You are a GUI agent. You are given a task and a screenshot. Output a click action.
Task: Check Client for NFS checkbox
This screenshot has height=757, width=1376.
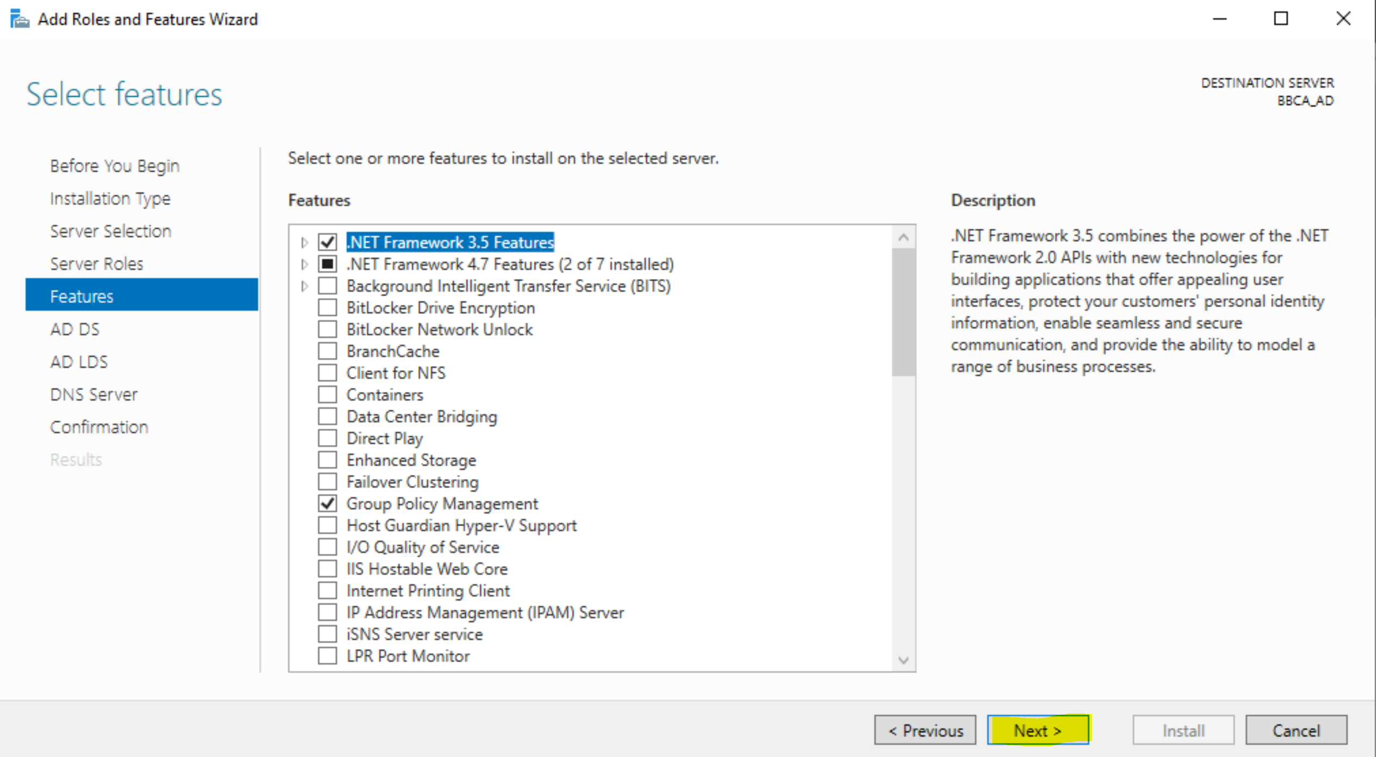point(328,373)
